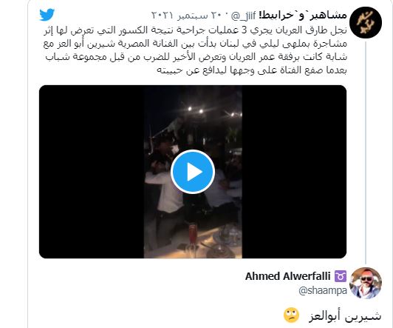This screenshot has width=393, height=328.
Task: Click the tweet line starting شابة كانت برفقة
Action: coord(196,57)
